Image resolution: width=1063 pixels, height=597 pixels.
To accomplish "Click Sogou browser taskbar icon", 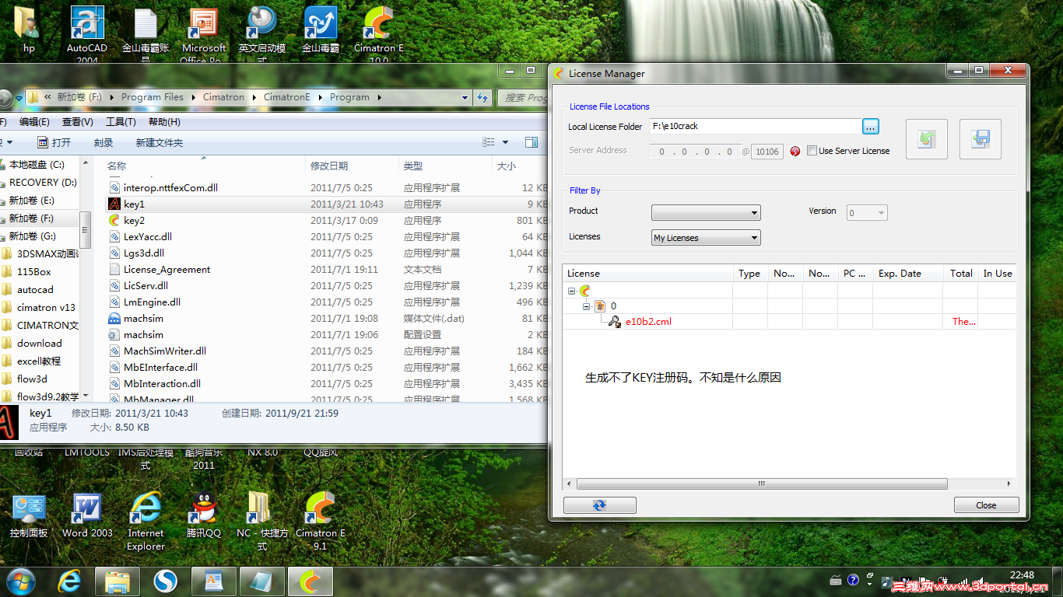I will click(x=165, y=581).
